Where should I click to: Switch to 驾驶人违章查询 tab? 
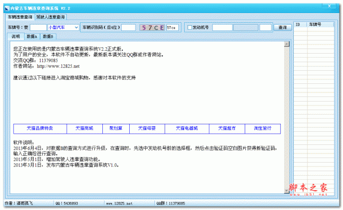coord(50,17)
